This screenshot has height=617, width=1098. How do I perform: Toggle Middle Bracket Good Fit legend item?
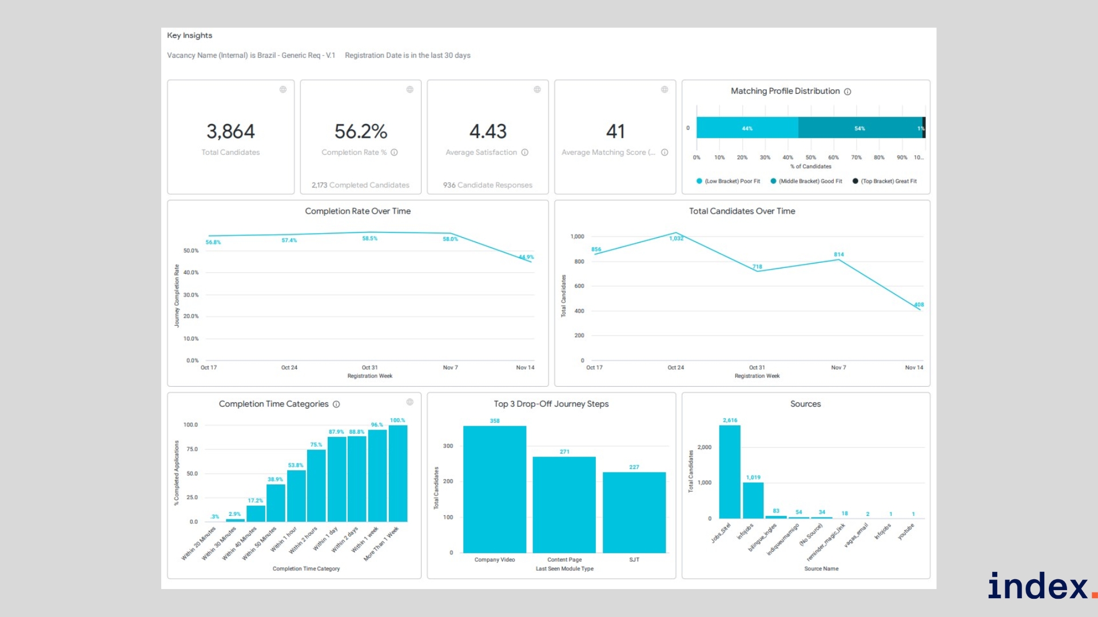pyautogui.click(x=806, y=181)
